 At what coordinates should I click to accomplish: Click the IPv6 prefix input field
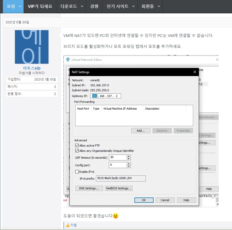coord(121,178)
